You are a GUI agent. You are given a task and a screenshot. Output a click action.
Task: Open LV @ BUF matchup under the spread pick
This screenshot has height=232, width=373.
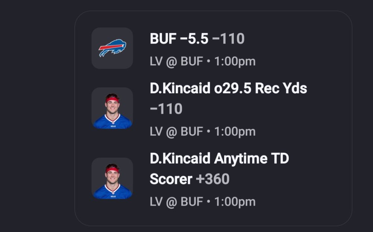[x=176, y=61]
